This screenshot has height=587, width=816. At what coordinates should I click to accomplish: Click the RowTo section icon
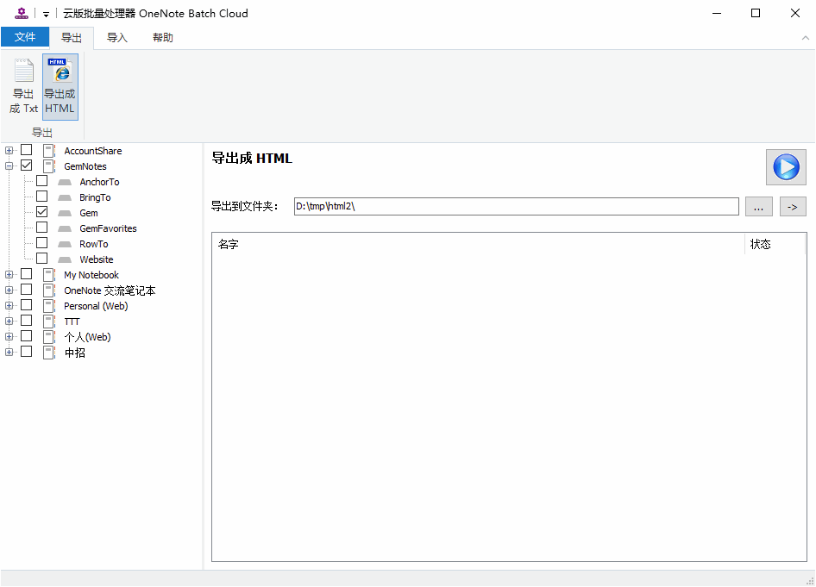(x=65, y=244)
